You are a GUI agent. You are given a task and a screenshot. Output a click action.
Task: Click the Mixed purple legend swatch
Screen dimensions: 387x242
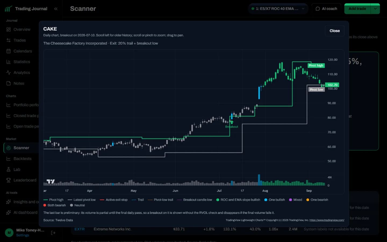coord(291,200)
